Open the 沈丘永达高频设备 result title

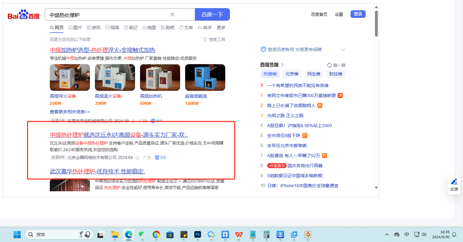pos(119,135)
